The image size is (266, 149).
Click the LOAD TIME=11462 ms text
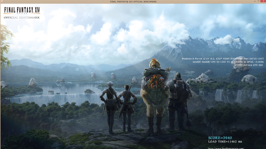[225, 141]
